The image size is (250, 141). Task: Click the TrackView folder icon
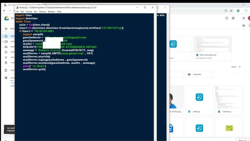(x=189, y=74)
